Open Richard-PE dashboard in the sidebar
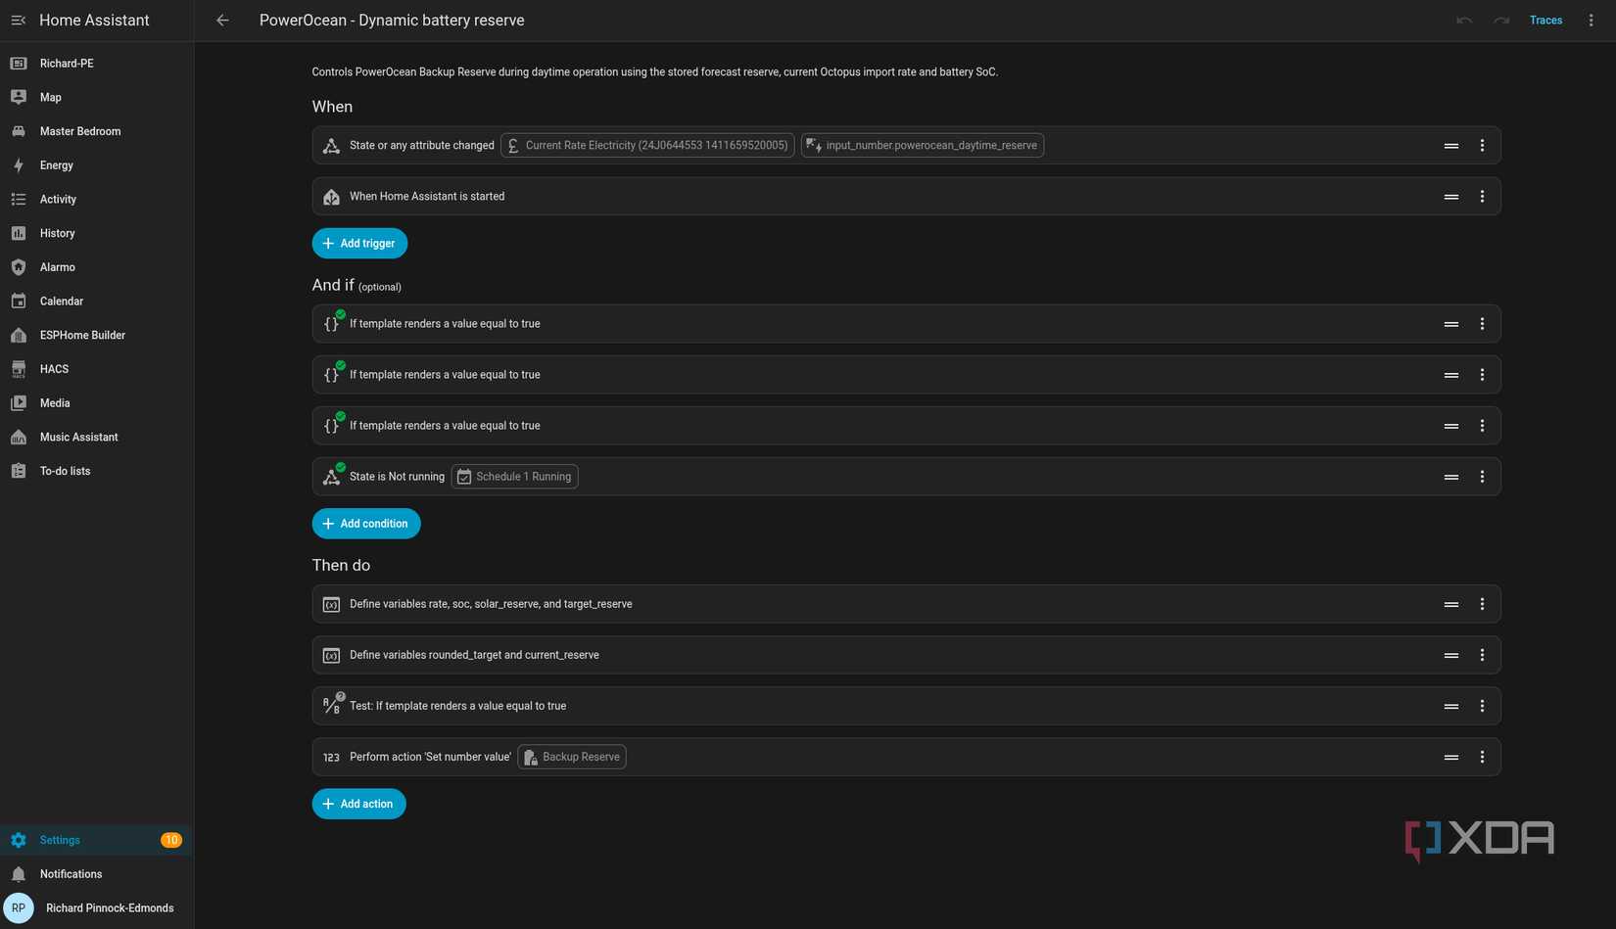Screen dimensions: 1616x929 point(97,64)
